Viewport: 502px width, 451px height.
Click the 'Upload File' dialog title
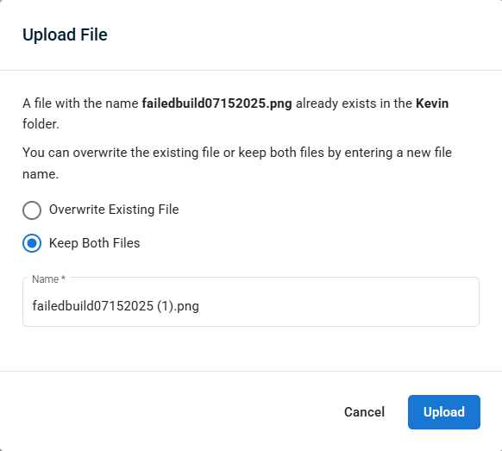click(x=65, y=34)
